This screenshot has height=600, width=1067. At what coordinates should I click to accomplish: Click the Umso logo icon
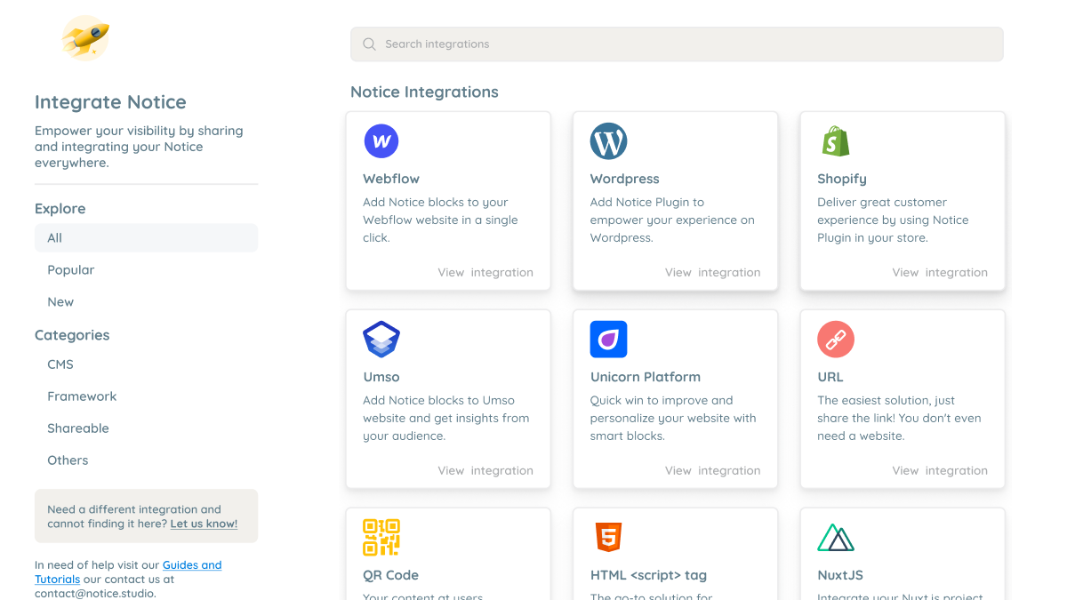coord(381,340)
